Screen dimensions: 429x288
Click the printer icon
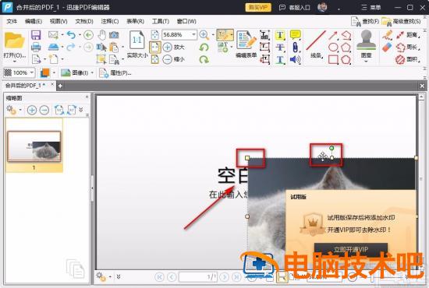pos(36,47)
